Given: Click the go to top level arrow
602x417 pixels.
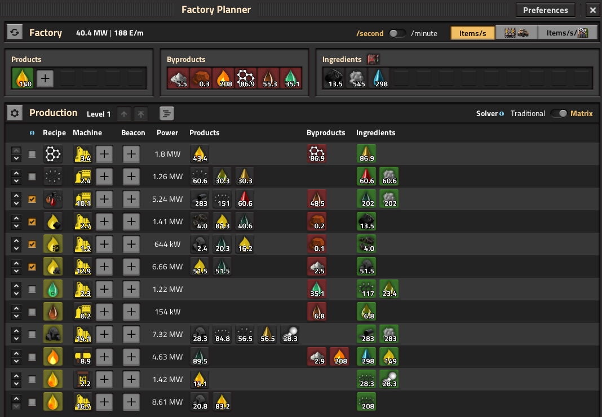Looking at the screenshot, I should pyautogui.click(x=141, y=114).
